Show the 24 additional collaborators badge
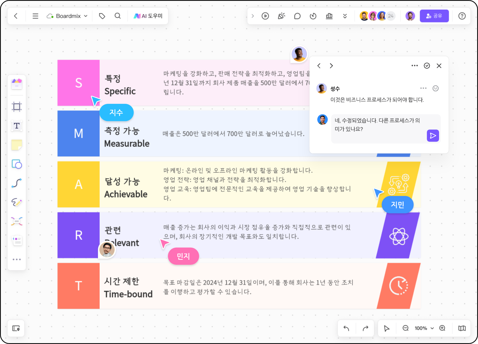Image resolution: width=478 pixels, height=344 pixels. coord(391,16)
